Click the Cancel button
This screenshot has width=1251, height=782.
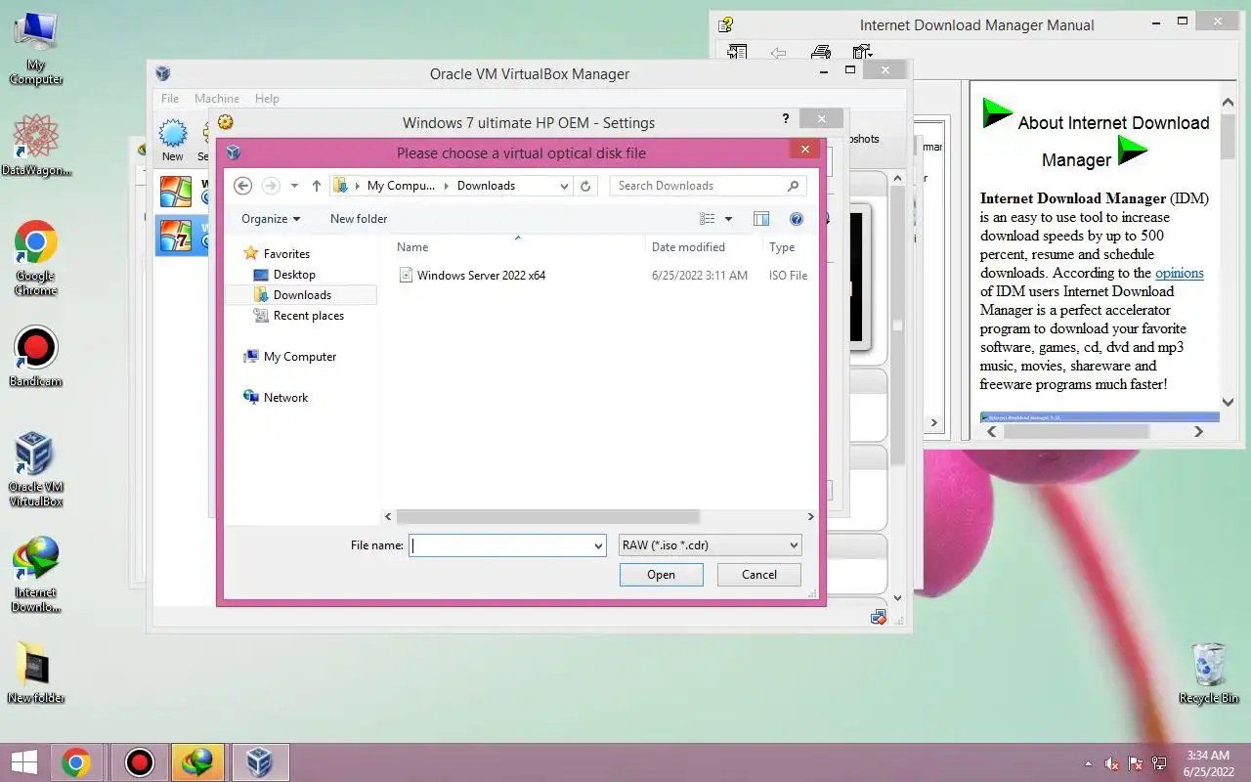pos(759,575)
